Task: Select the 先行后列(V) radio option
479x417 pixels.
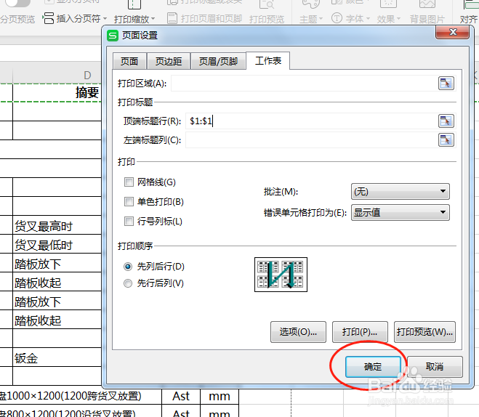Action: [128, 283]
